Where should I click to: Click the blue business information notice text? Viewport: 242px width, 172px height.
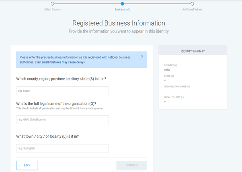[x=75, y=59]
